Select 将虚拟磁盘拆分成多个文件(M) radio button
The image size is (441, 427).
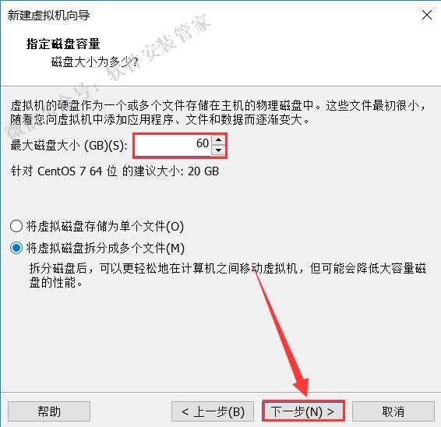tap(16, 248)
